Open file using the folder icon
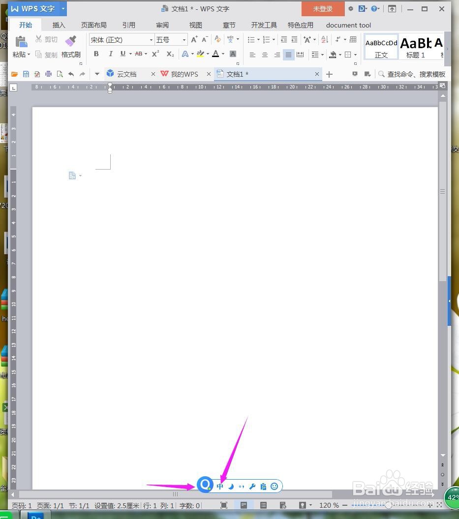The width and height of the screenshot is (459, 519). pyautogui.click(x=15, y=74)
